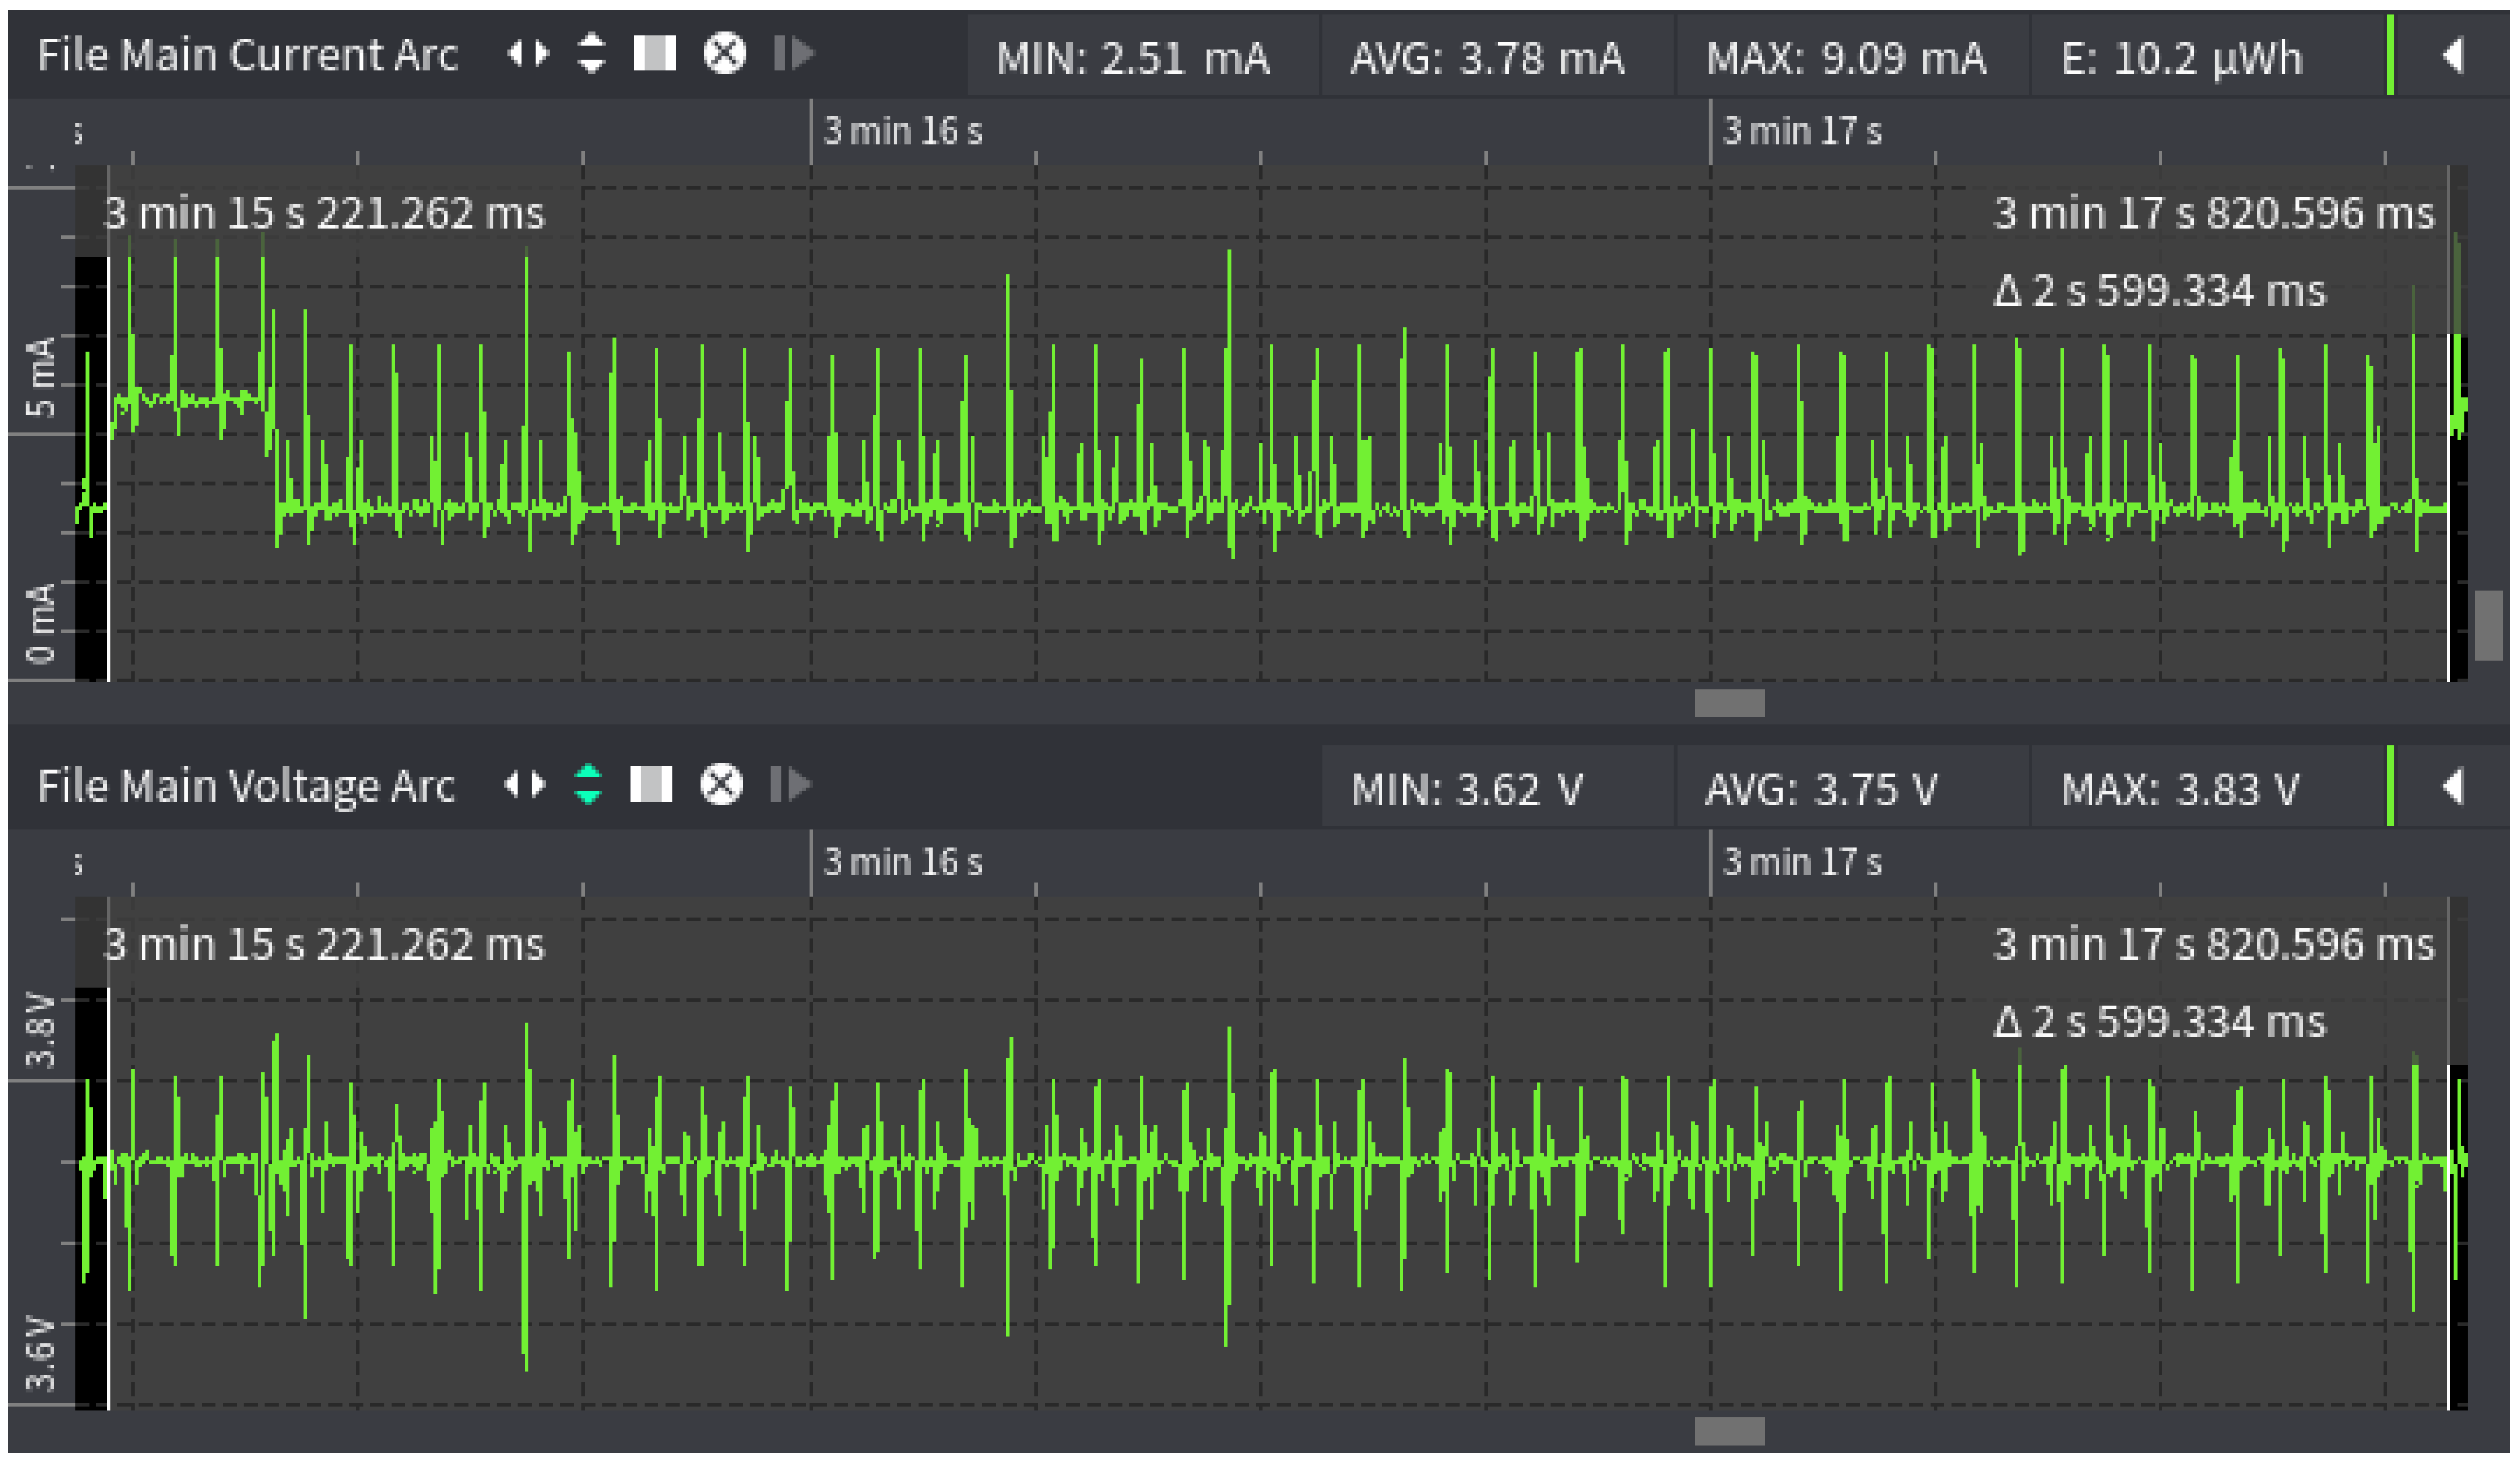Click horizontal zoom arrows on Voltage Arc

pyautogui.click(x=524, y=785)
